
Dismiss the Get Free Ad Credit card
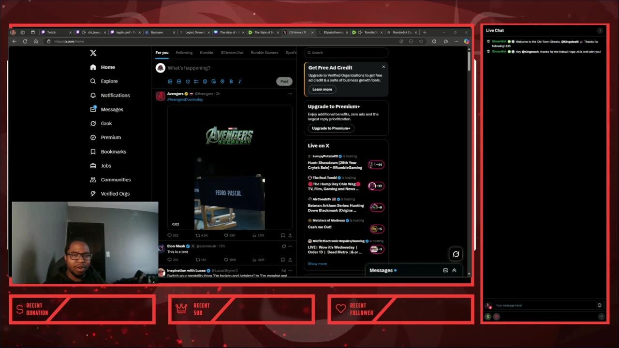coord(383,67)
